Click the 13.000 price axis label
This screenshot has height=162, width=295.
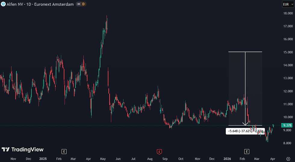click(288, 78)
